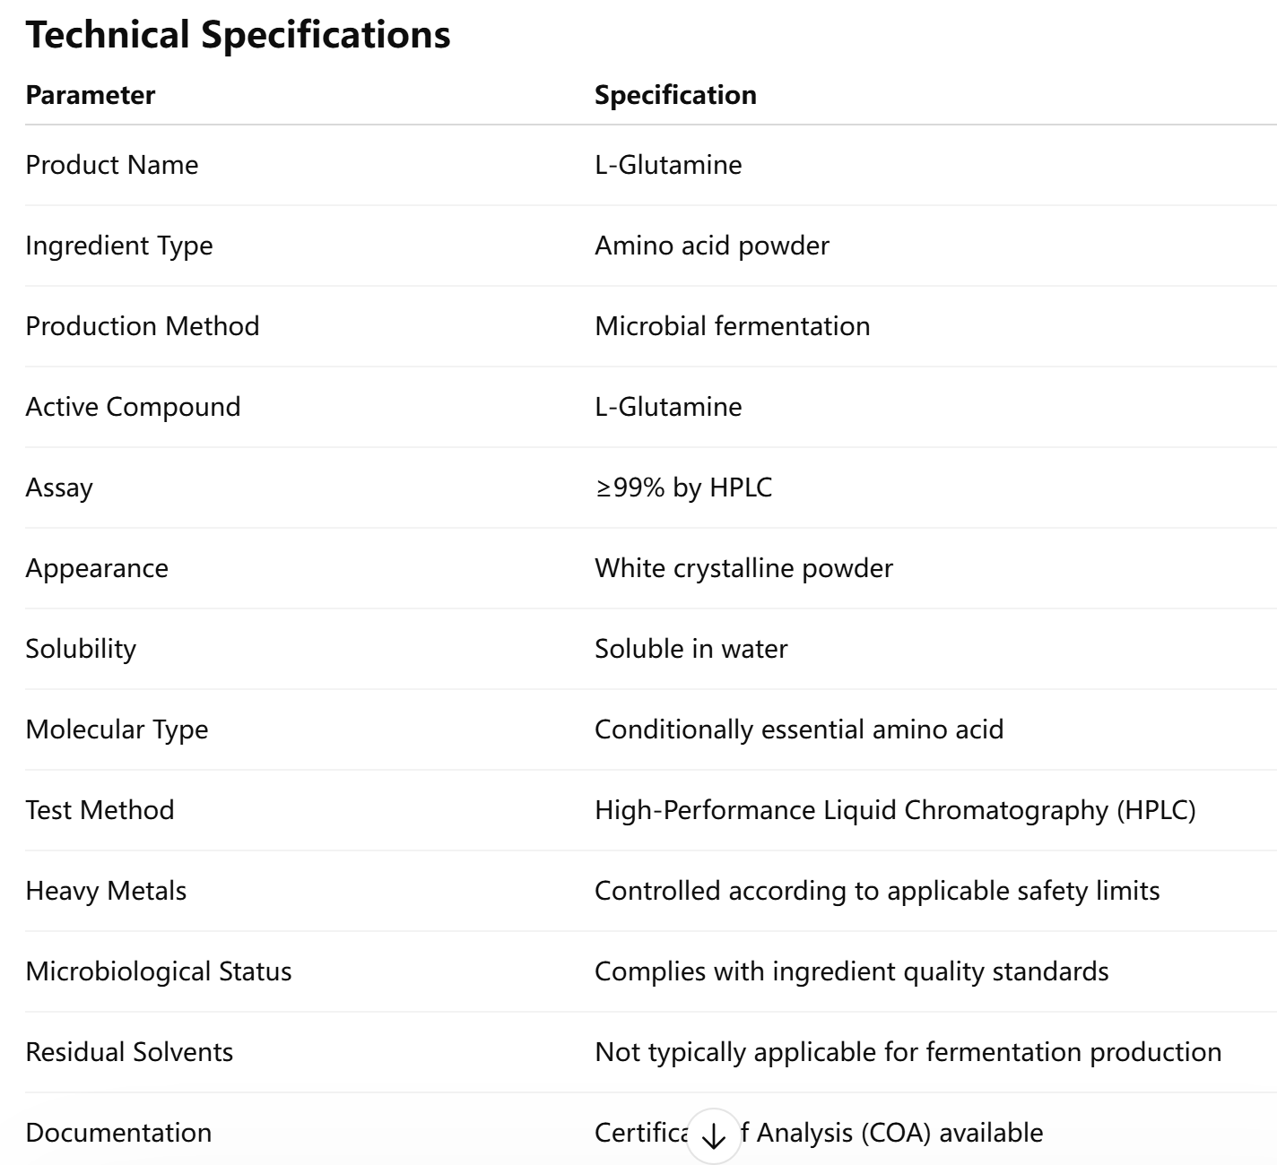This screenshot has width=1277, height=1165.
Task: Click the Parameter column header
Action: pos(90,95)
